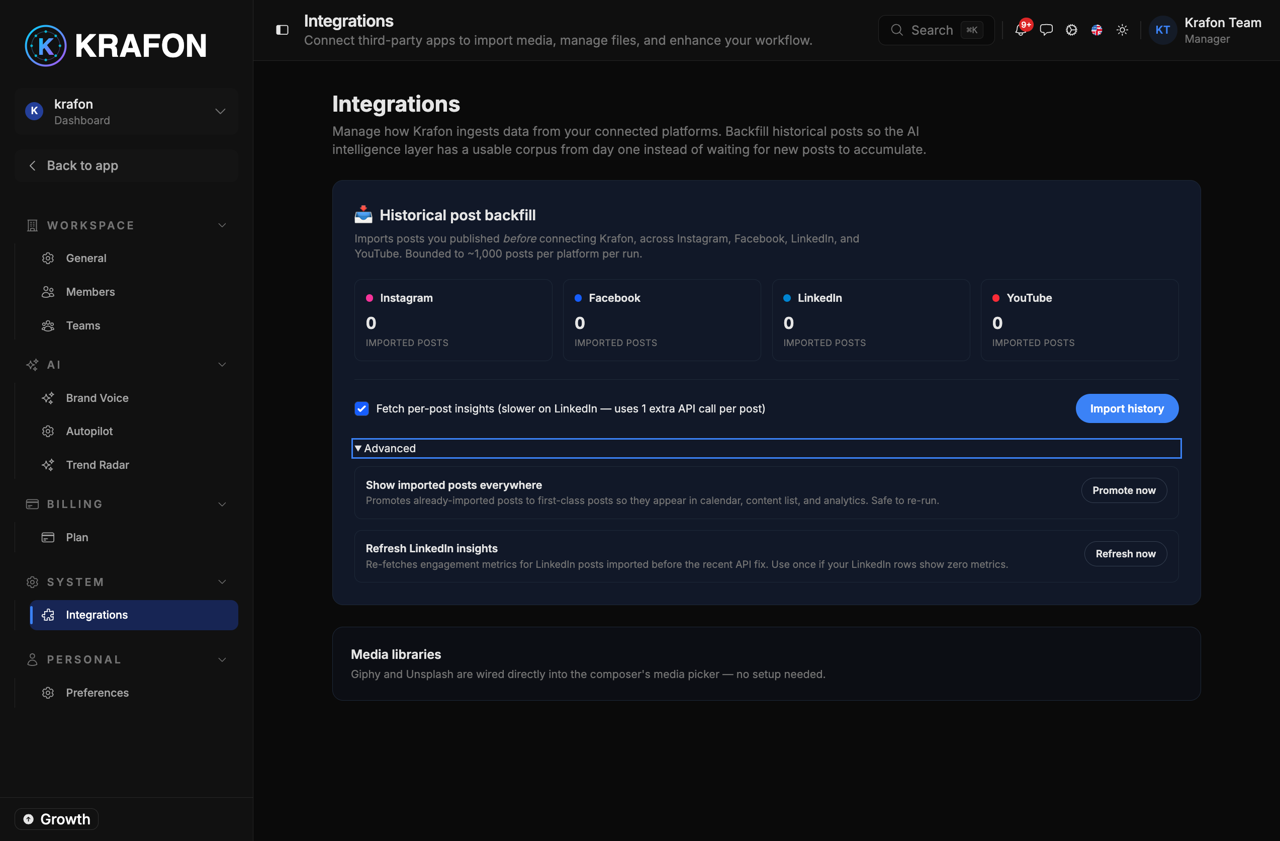Click the KT user avatar

pyautogui.click(x=1163, y=30)
